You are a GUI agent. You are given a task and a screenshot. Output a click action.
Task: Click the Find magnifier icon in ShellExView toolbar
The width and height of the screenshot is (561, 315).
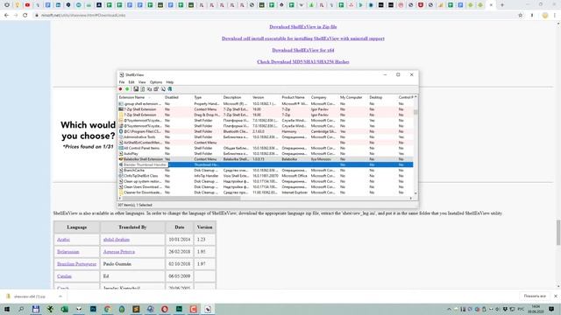tap(163, 89)
